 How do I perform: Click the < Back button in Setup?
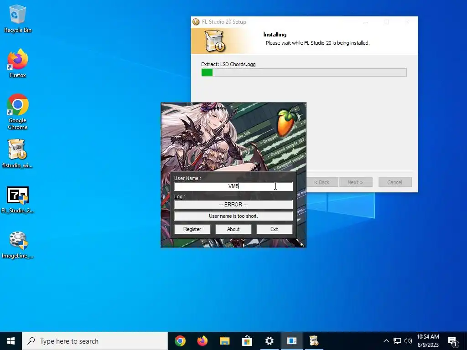322,182
